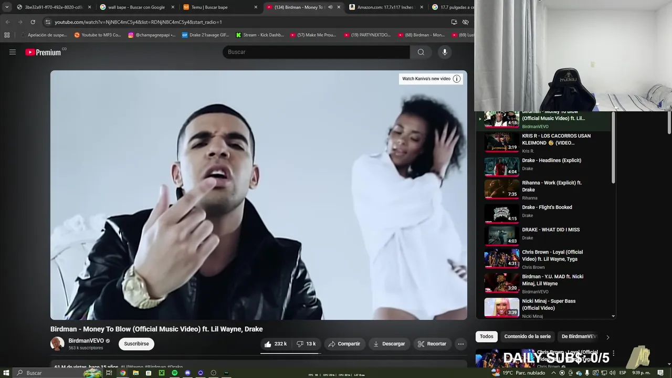This screenshot has width=672, height=378.
Task: Open the browser apps grid icon
Action: coord(7,35)
